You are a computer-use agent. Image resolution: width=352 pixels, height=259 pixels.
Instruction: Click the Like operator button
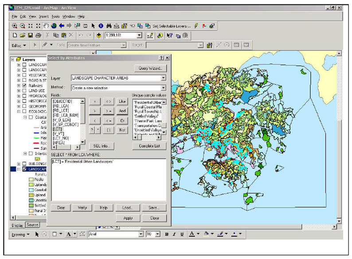pos(122,101)
